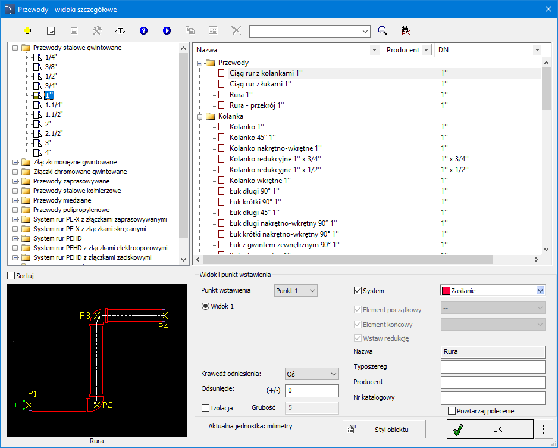Click the <T> text toolbar icon
The width and height of the screenshot is (558, 448).
[x=120, y=30]
